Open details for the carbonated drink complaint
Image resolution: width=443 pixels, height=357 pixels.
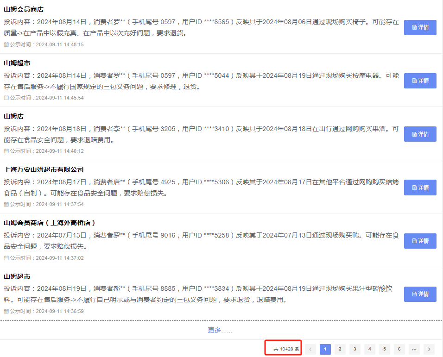click(x=420, y=294)
